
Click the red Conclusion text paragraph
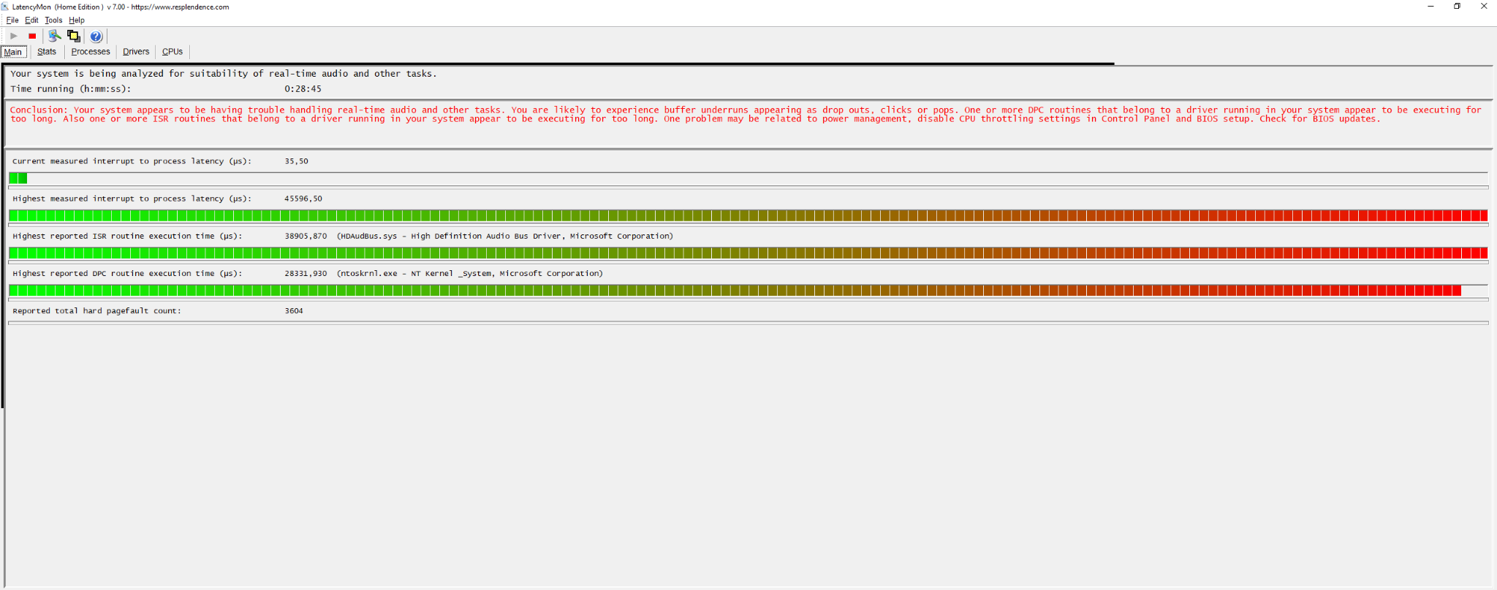pos(746,115)
